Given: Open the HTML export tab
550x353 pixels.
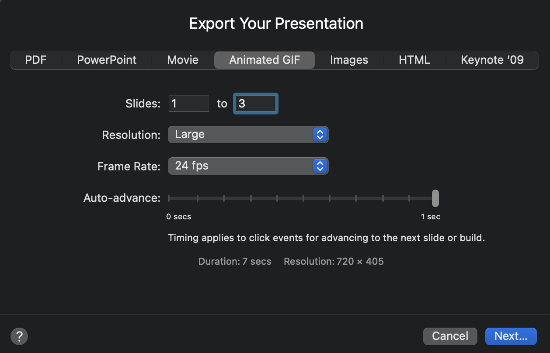Looking at the screenshot, I should (414, 60).
